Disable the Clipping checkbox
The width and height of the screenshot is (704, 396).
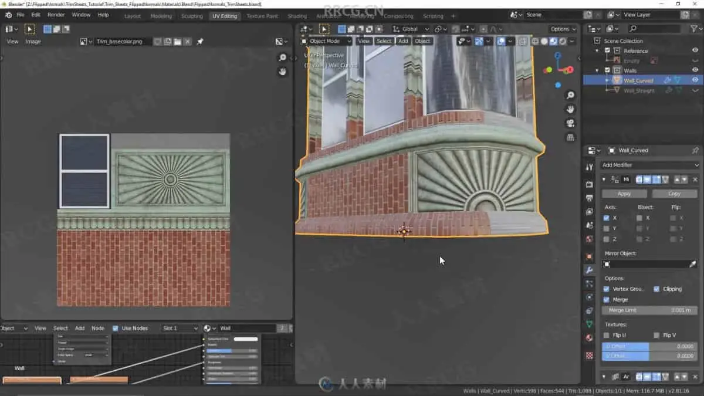(x=656, y=289)
